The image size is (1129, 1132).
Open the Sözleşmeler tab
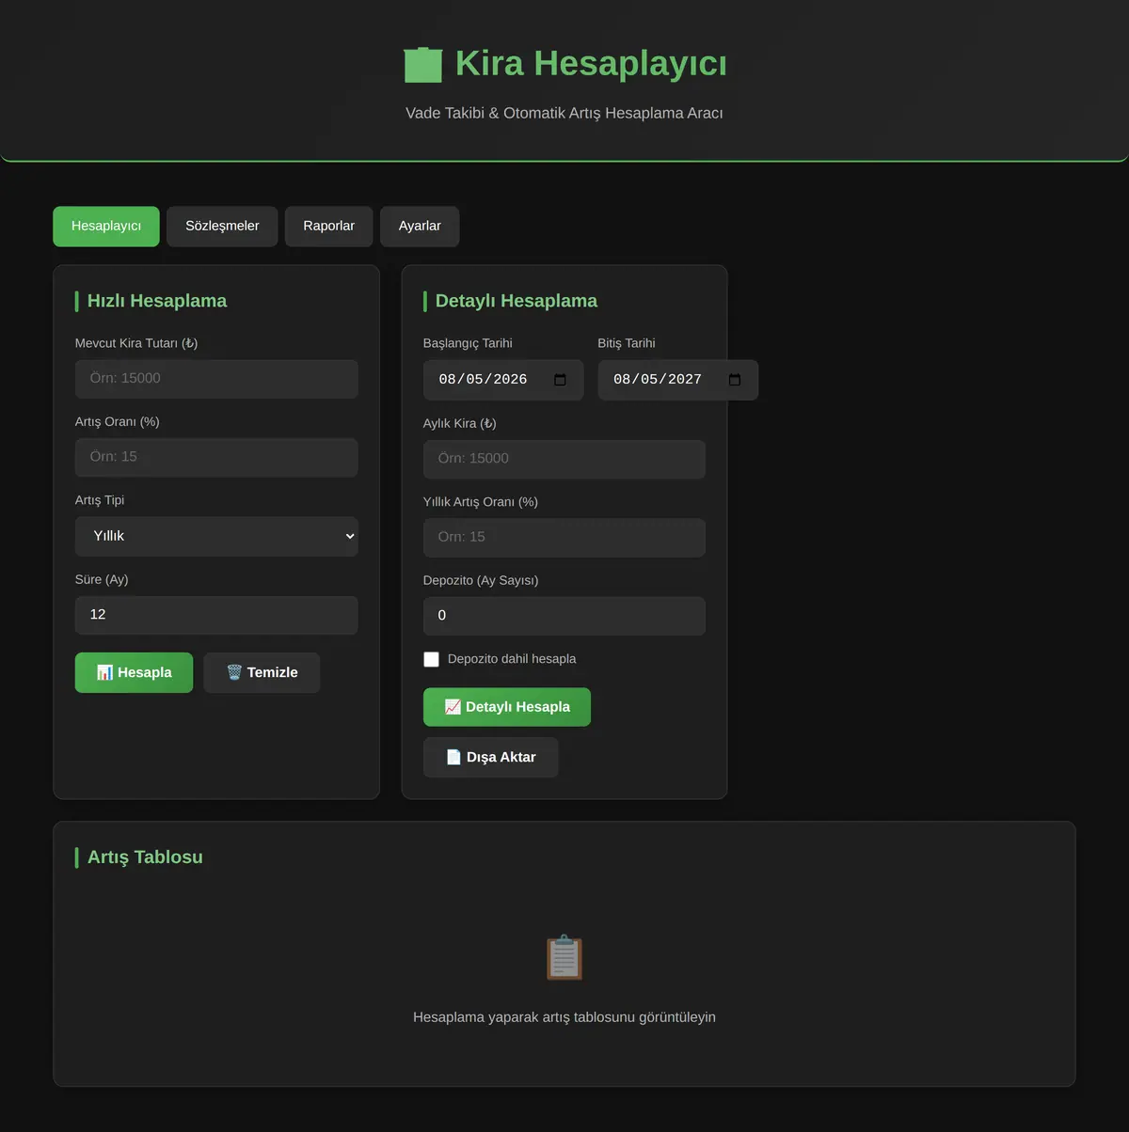click(x=222, y=227)
